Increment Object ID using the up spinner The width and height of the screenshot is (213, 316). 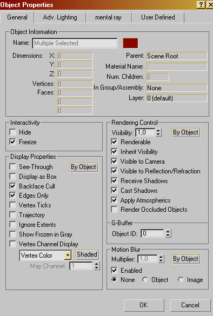[x=168, y=232]
